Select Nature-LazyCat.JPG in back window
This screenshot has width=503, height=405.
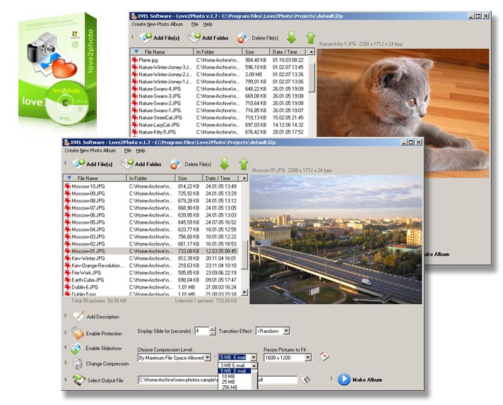pyautogui.click(x=219, y=125)
